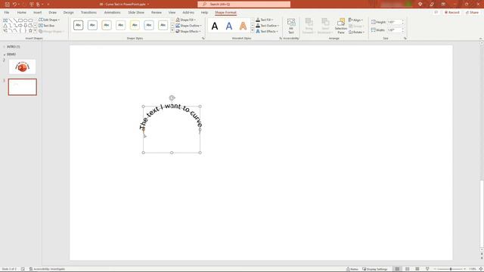Open Shape Effects dropdown
Screen dimensions: 484x272
pos(188,32)
